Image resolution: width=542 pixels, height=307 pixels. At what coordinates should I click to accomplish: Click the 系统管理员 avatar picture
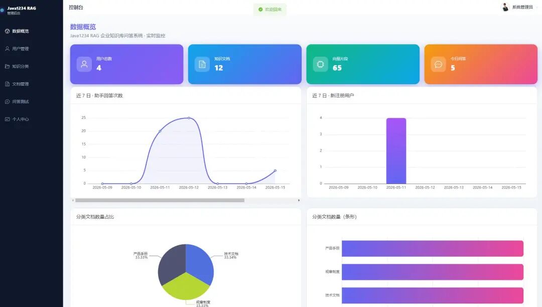[505, 7]
